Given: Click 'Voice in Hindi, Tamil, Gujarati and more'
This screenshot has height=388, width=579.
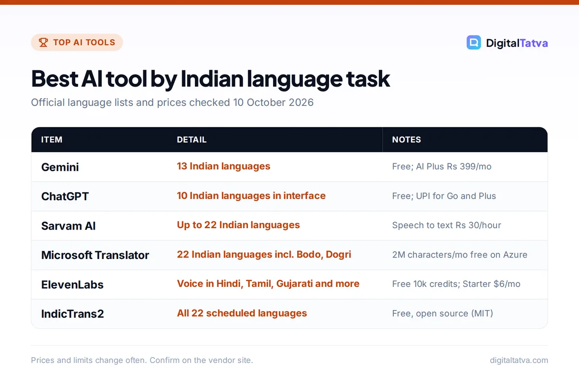Looking at the screenshot, I should click(x=268, y=284).
